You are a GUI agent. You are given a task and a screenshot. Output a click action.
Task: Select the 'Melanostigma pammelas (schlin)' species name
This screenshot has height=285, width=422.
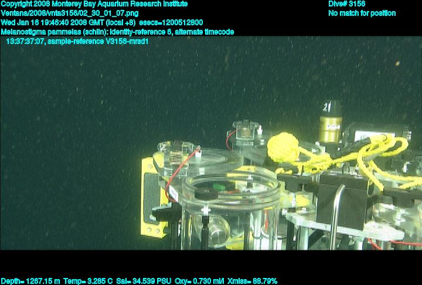tap(55, 32)
